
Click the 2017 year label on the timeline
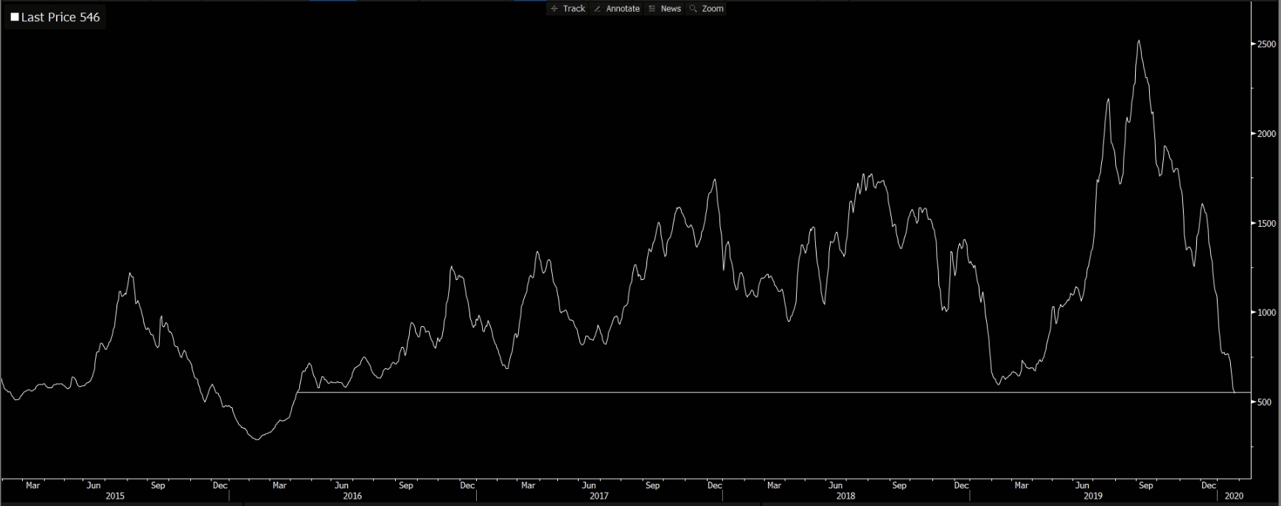(598, 496)
